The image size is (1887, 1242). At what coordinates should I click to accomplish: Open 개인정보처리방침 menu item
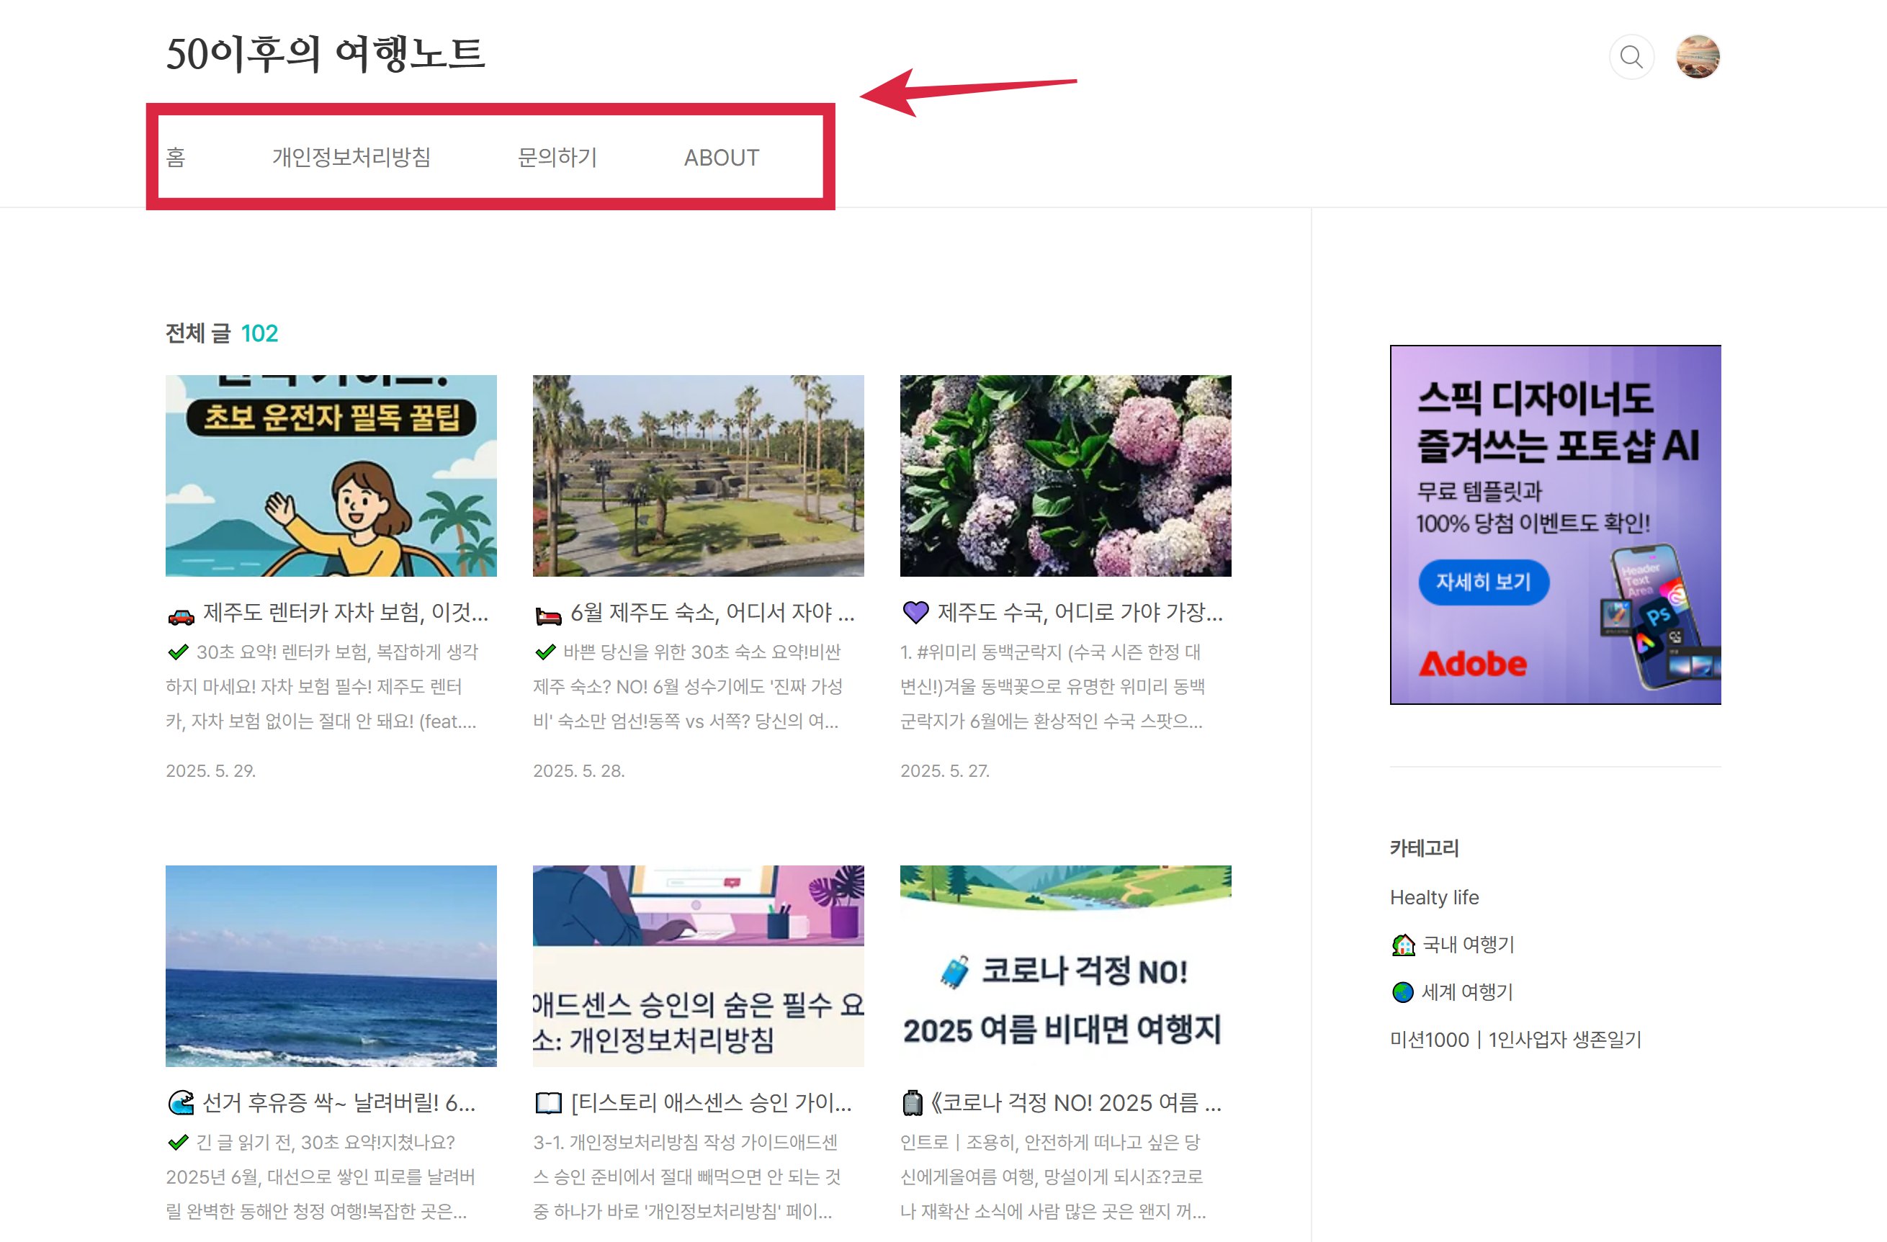click(x=351, y=157)
